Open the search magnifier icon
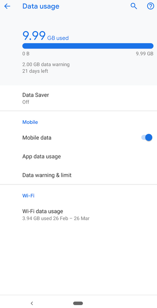157x308 pixels. pyautogui.click(x=134, y=6)
